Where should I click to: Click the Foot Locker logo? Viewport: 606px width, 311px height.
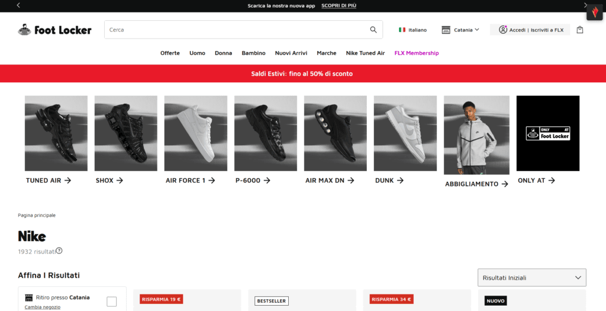click(x=54, y=30)
